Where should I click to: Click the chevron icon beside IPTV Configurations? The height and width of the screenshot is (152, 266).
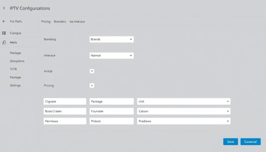point(4,8)
